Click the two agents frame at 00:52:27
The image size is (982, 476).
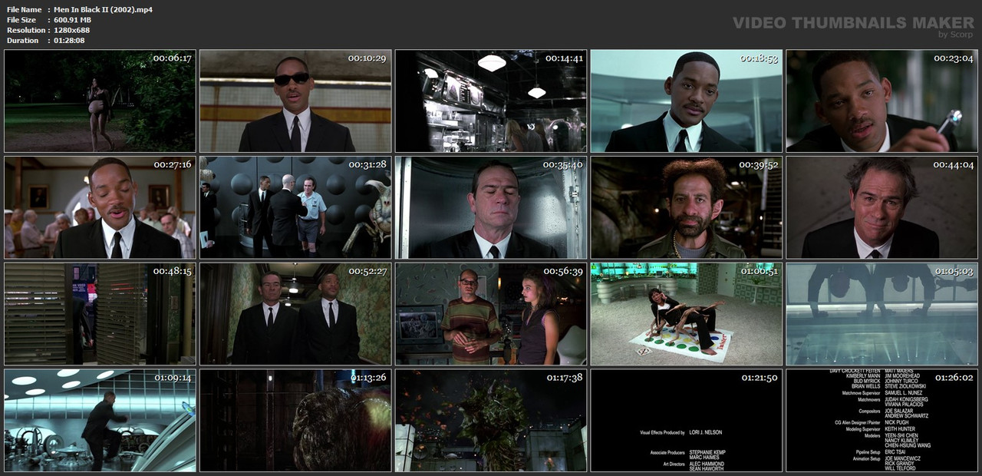click(x=295, y=314)
